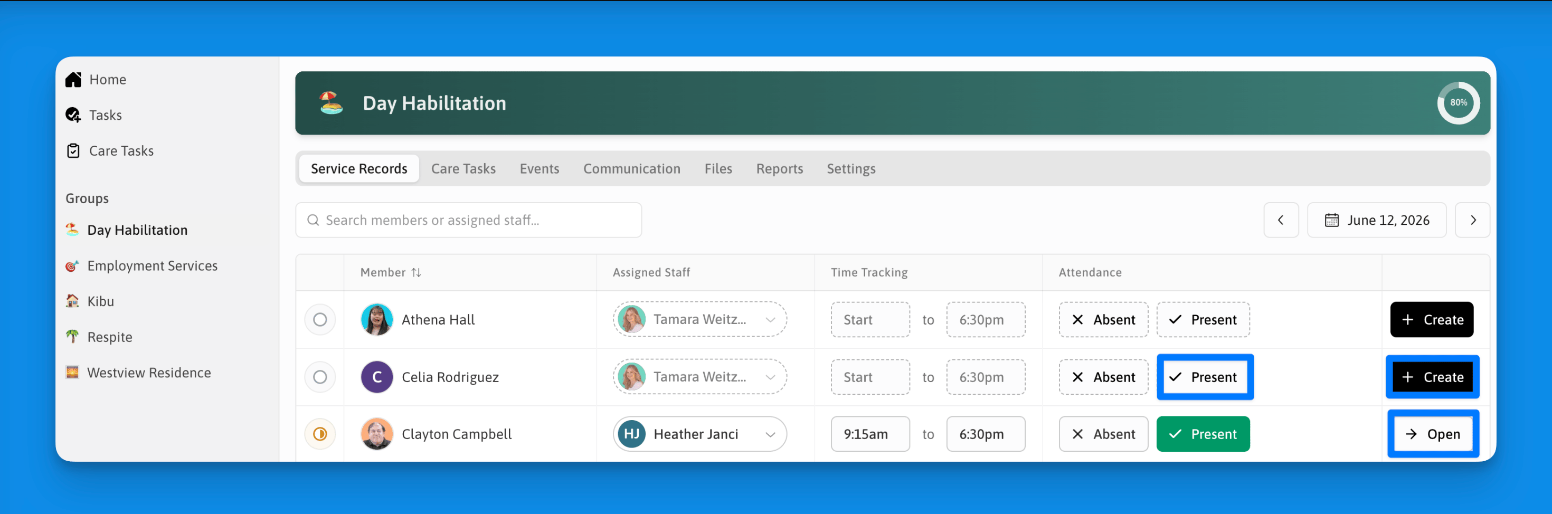Screen dimensions: 1552x514
Task: Click Tamara Weitz photo in Celia Rodriguez row
Action: coord(632,377)
